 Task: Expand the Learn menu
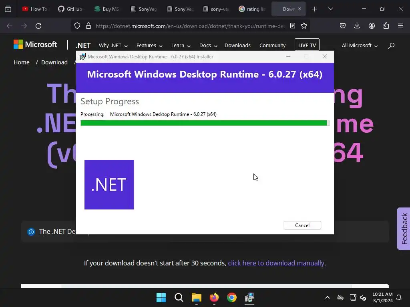pyautogui.click(x=181, y=46)
